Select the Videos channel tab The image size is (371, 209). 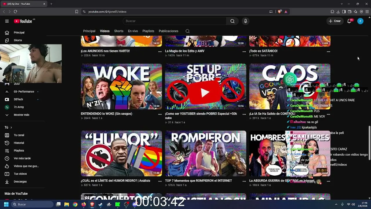click(105, 31)
